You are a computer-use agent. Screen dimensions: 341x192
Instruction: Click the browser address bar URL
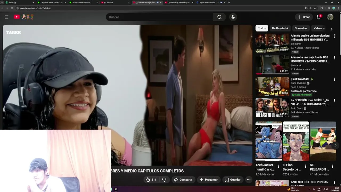pyautogui.click(x=35, y=8)
